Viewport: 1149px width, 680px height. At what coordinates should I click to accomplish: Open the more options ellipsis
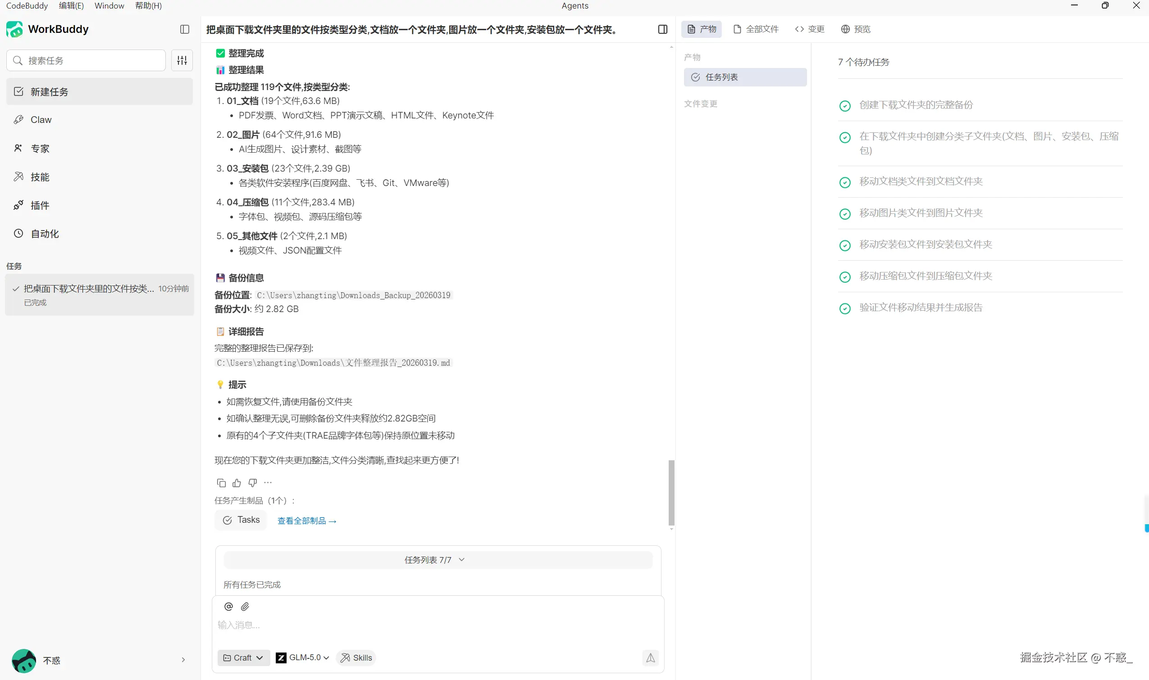268,483
